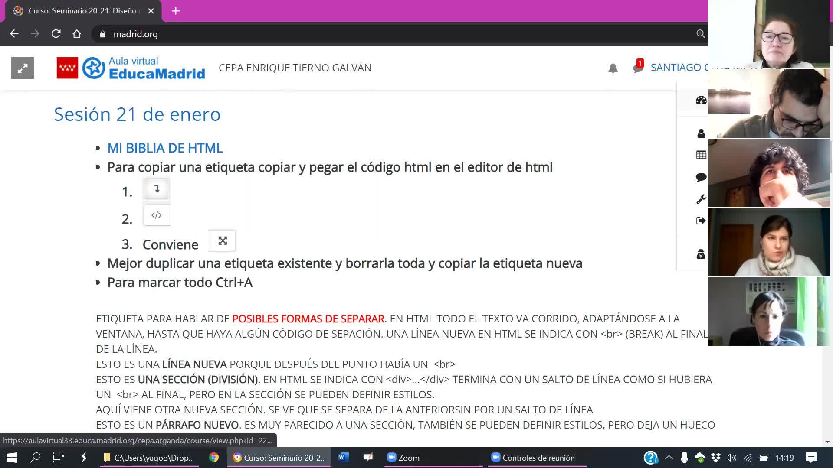Show hidden system tray icons chevron
Image resolution: width=833 pixels, height=468 pixels.
(669, 458)
